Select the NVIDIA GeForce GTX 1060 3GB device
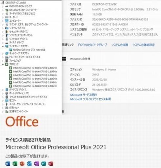 point(29,50)
